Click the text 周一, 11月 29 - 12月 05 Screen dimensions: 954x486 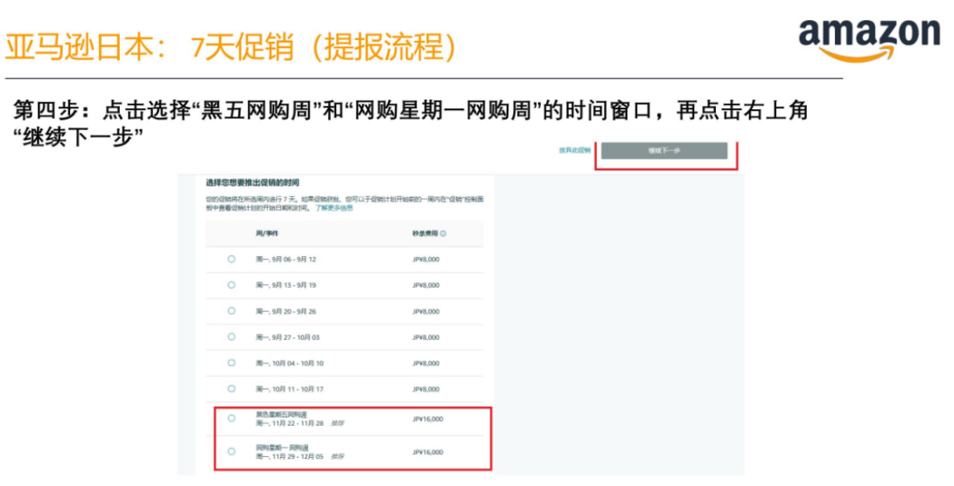290,456
